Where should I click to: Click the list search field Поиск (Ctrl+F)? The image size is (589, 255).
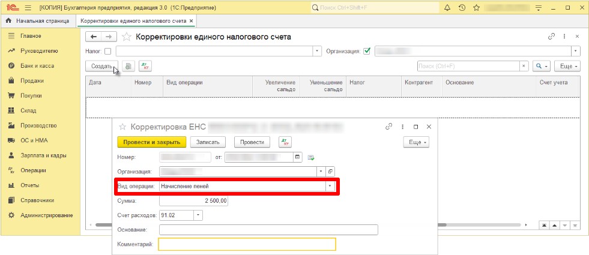click(x=468, y=66)
